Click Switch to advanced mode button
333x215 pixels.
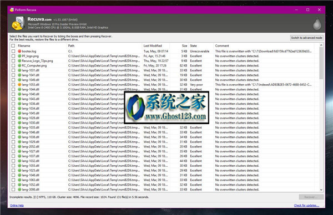307,38
